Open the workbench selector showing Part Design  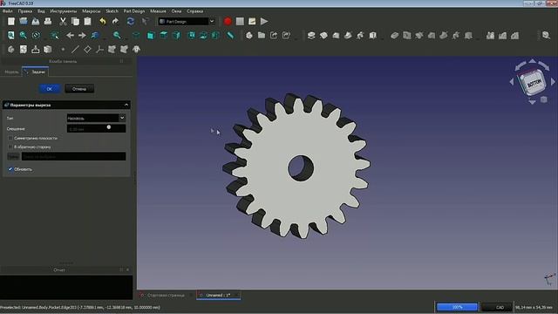(187, 21)
